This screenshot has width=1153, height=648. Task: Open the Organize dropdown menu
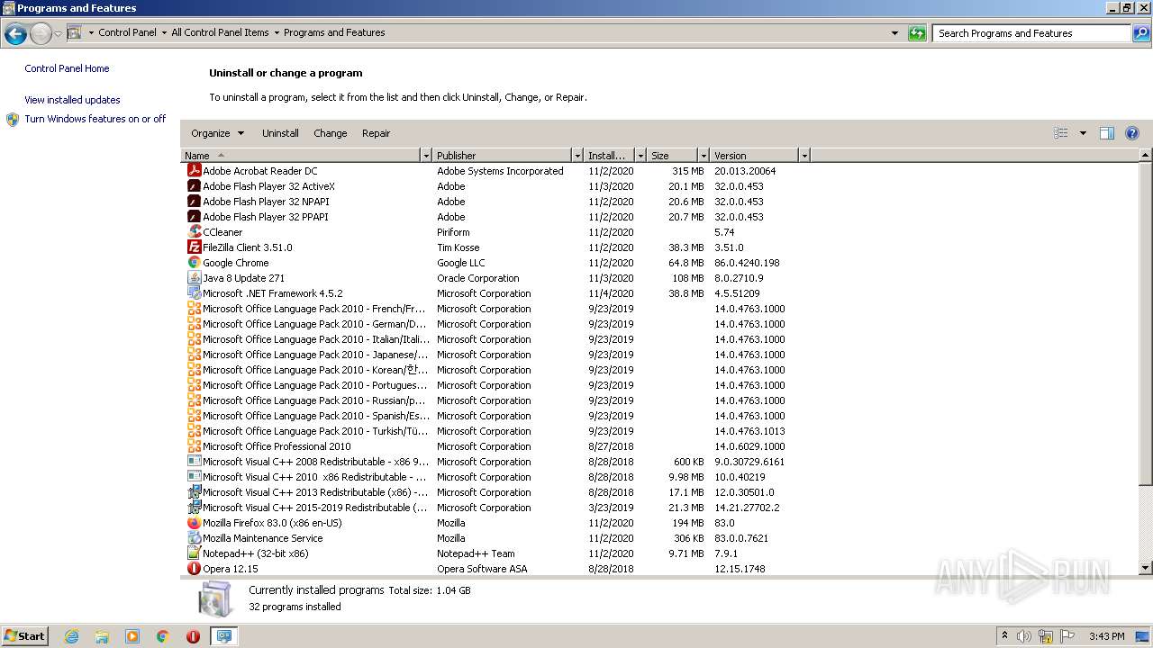coord(217,133)
